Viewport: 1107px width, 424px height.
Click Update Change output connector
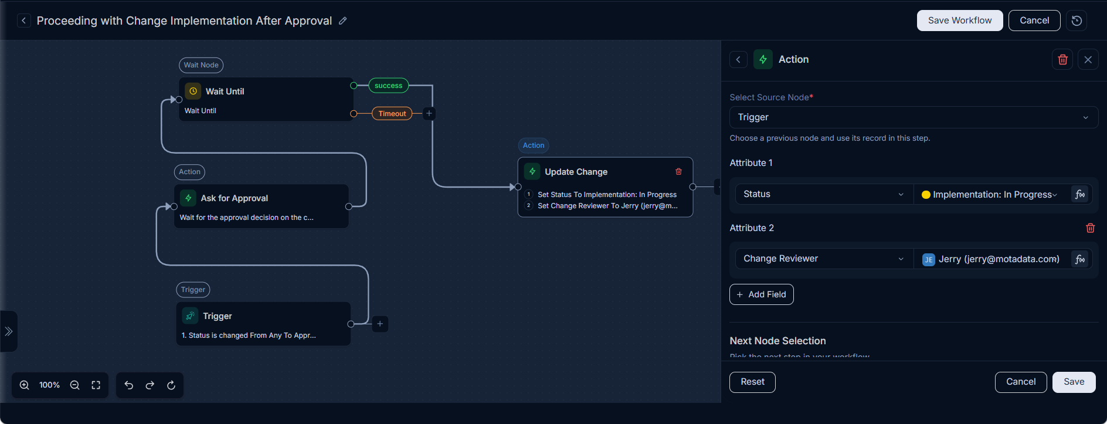click(x=693, y=187)
